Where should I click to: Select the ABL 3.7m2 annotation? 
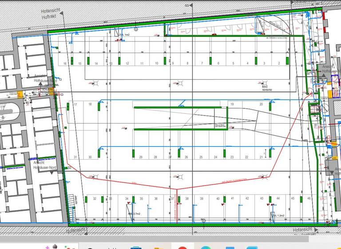point(134,214)
